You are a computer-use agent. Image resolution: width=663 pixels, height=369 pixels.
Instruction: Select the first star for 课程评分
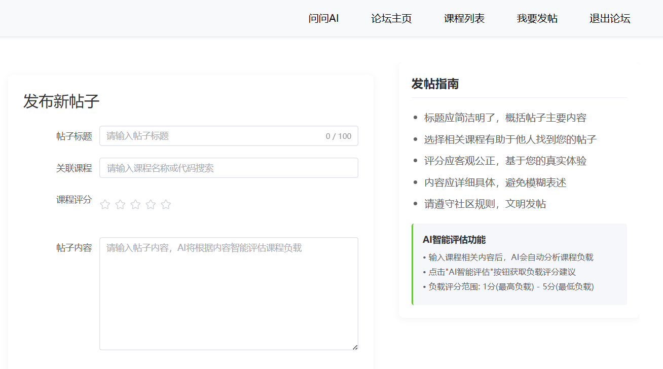(x=105, y=204)
